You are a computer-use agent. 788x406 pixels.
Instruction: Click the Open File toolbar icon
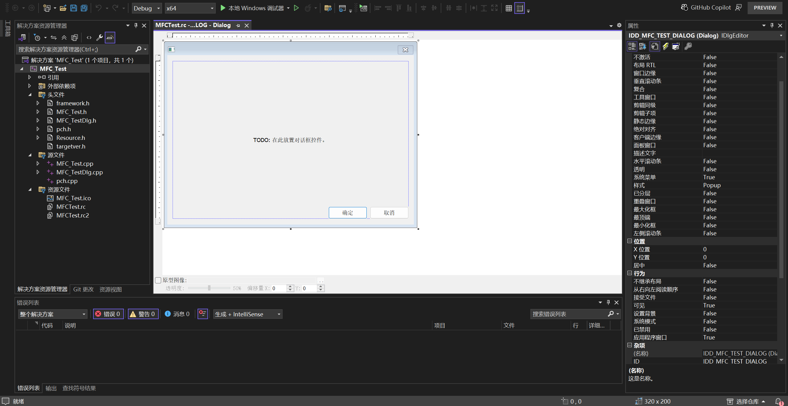(63, 8)
